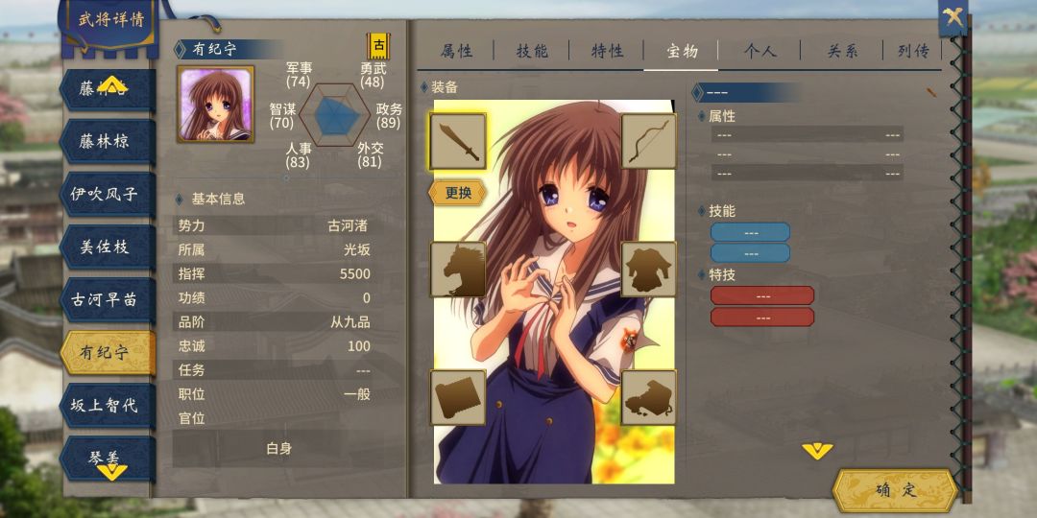Image resolution: width=1037 pixels, height=518 pixels.
Task: Select the horse mount equipment slot
Action: tap(458, 269)
